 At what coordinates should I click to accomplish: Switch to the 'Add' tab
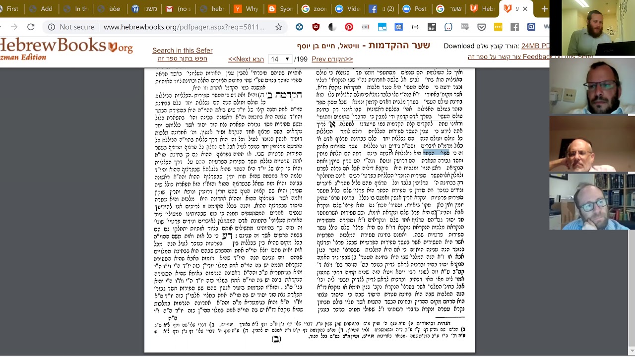pos(42,9)
